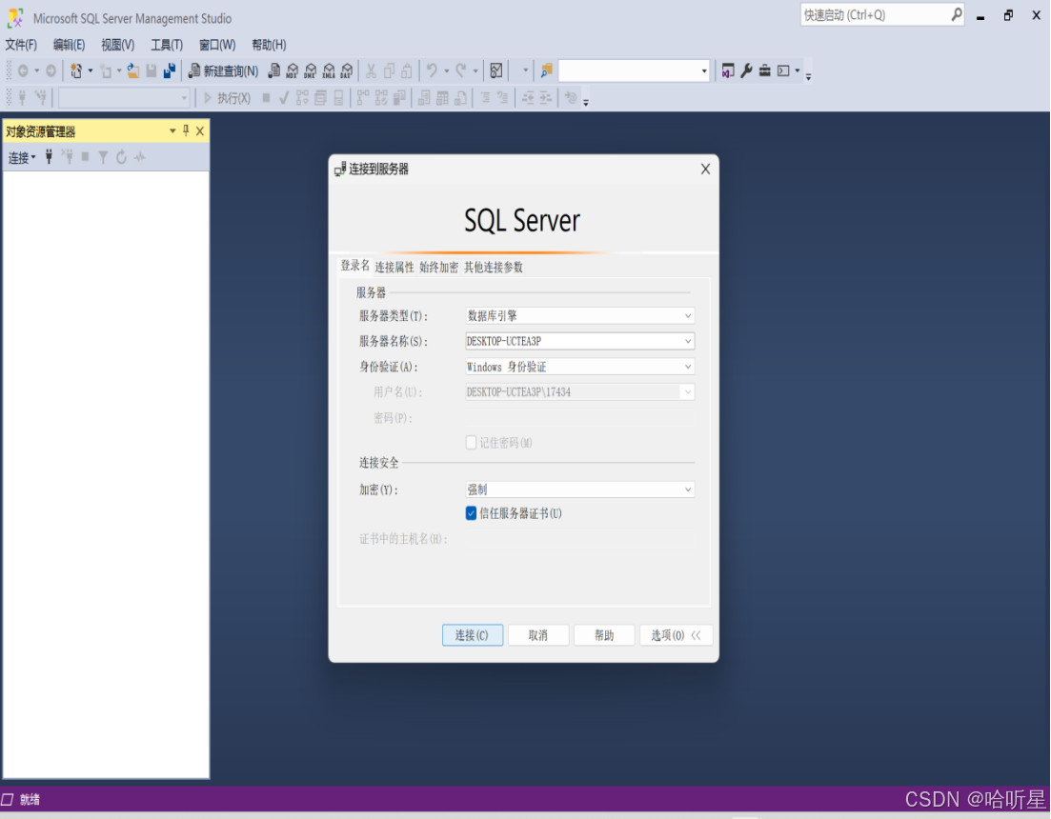The height and width of the screenshot is (819, 1051).
Task: Click the 帮助 button in dialog
Action: click(x=604, y=635)
